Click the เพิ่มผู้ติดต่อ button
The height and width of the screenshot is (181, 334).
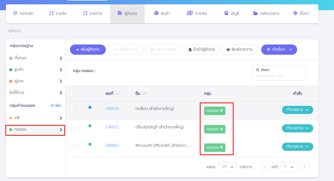[x=88, y=50]
